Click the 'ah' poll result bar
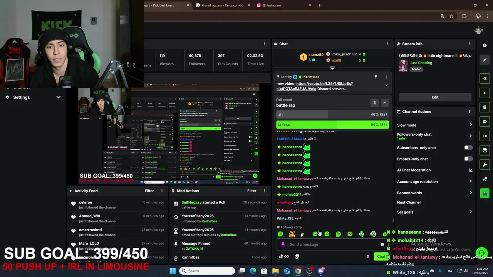The width and height of the screenshot is (493, 277). pyautogui.click(x=332, y=114)
